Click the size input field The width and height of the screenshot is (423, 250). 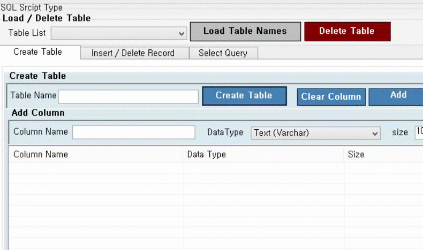click(x=418, y=133)
